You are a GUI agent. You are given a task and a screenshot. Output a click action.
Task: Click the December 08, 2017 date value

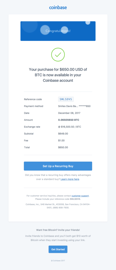(69, 113)
